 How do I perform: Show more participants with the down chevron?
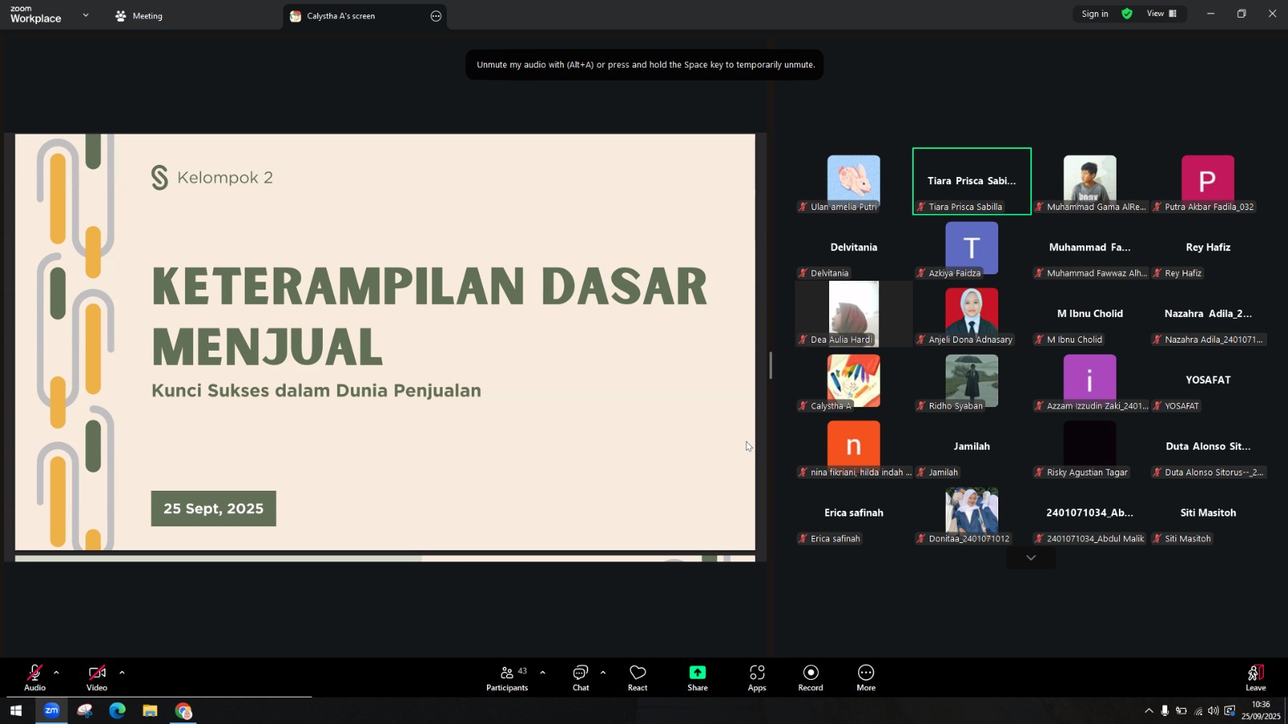[x=1030, y=557]
